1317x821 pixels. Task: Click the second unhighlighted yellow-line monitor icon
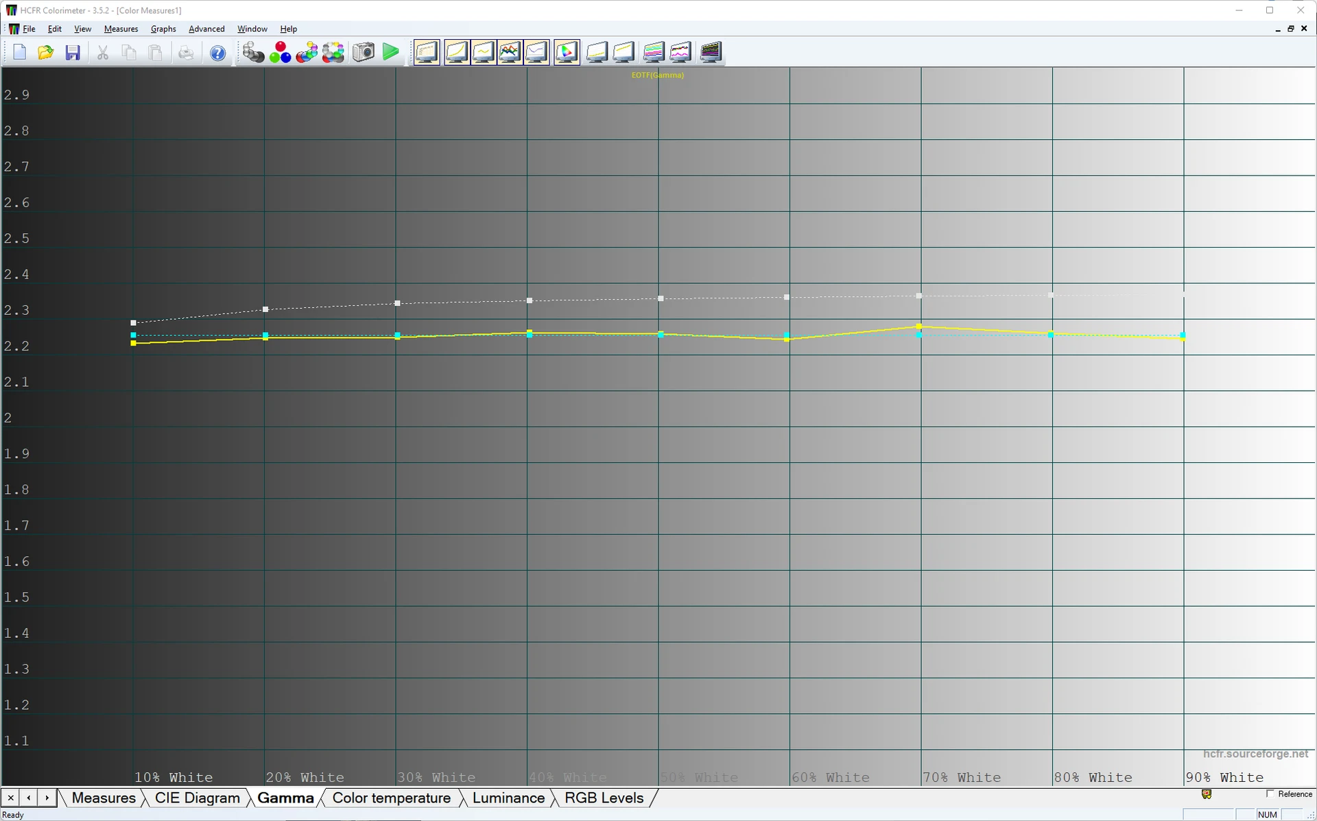[624, 52]
